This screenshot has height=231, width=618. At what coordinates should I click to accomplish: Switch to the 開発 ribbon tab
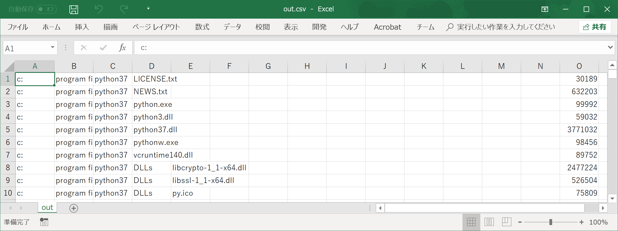pyautogui.click(x=319, y=27)
